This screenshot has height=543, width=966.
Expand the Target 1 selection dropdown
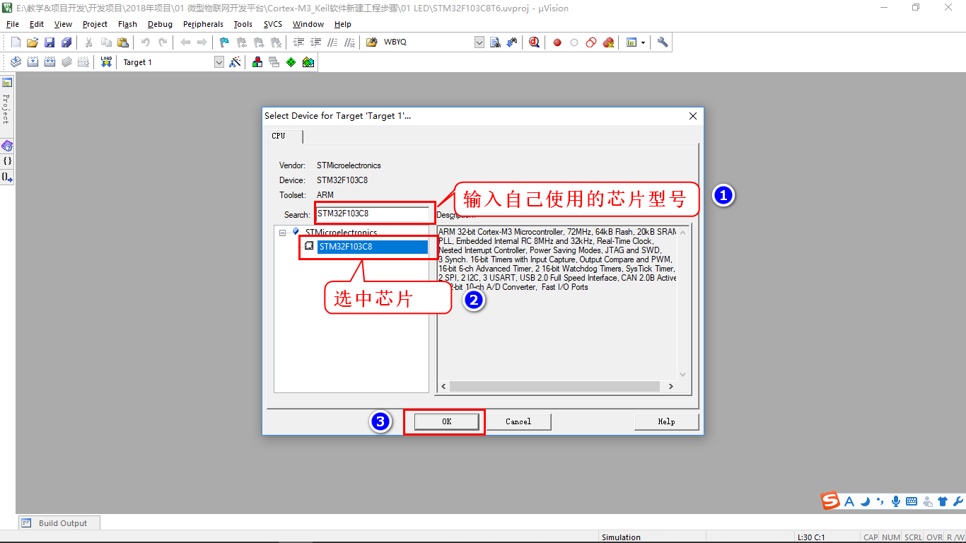[x=219, y=62]
